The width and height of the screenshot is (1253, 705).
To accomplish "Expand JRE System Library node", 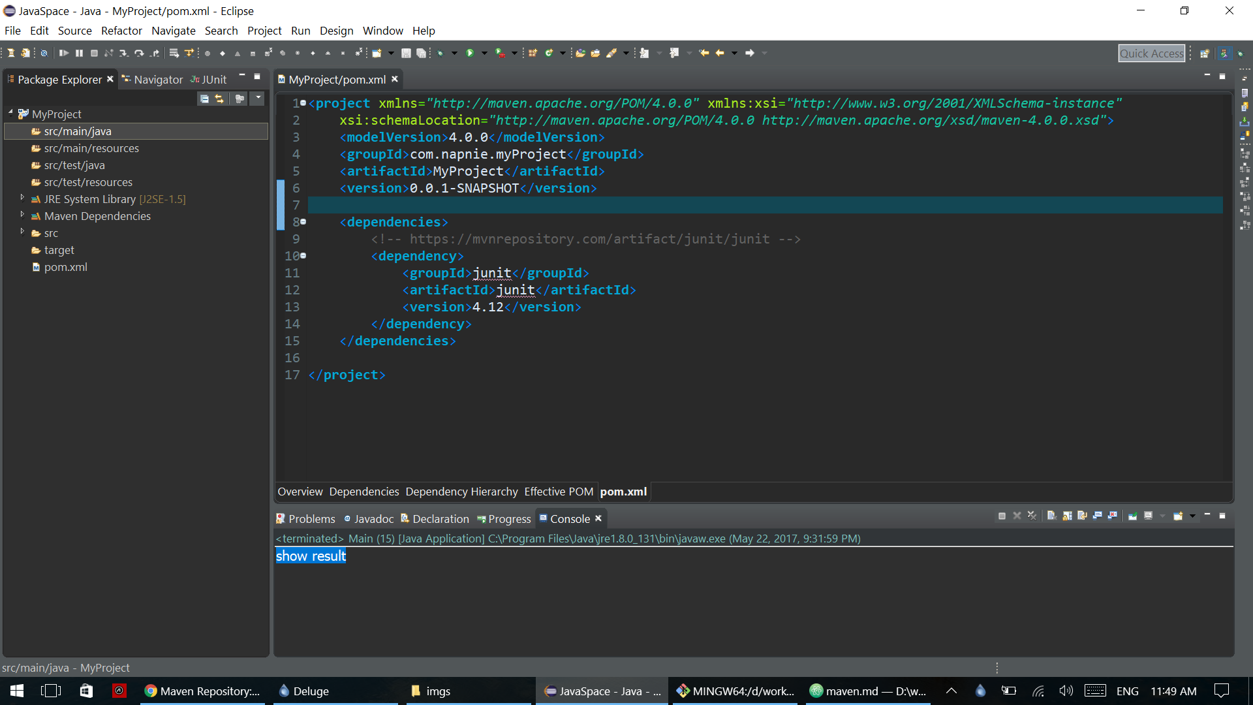I will point(22,196).
